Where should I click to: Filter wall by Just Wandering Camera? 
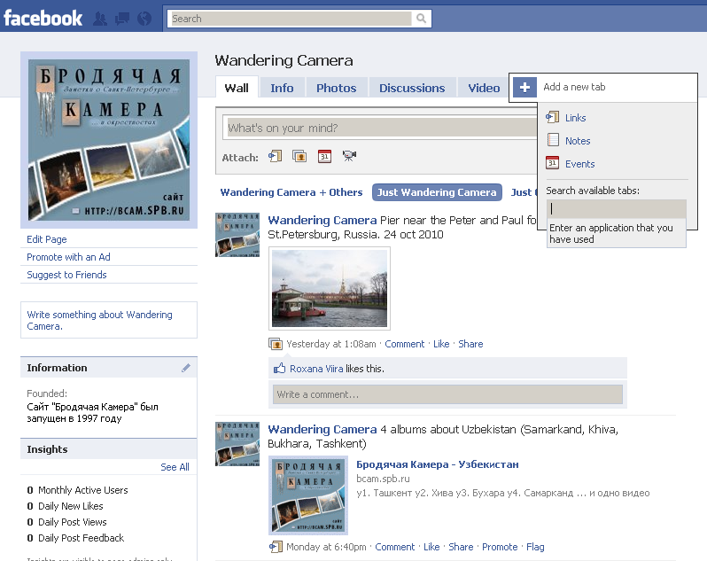coord(437,192)
